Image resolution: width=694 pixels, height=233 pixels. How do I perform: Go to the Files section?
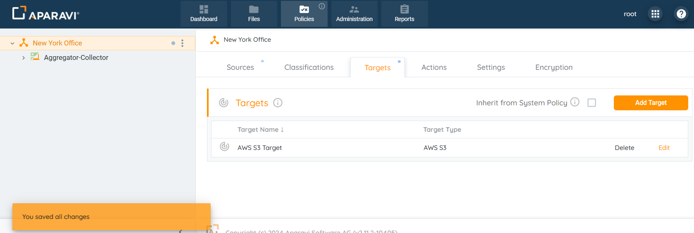pos(254,14)
